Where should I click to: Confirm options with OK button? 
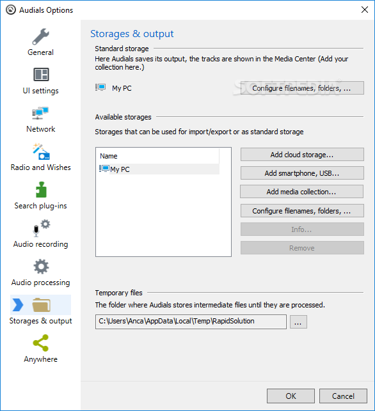[291, 396]
